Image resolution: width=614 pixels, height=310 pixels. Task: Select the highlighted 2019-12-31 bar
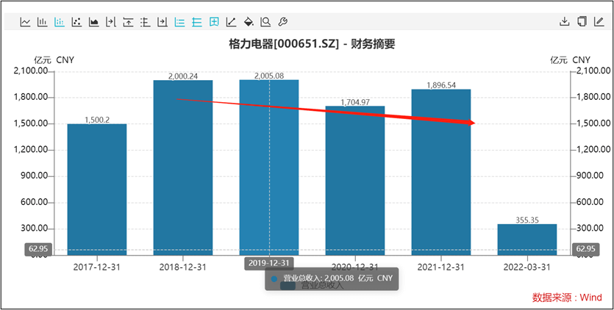[x=269, y=167]
